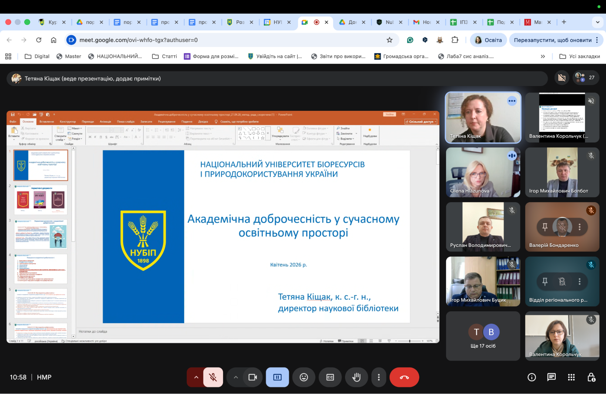This screenshot has height=394, width=606.
Task: Open the participants list showing 27
Action: click(x=585, y=78)
